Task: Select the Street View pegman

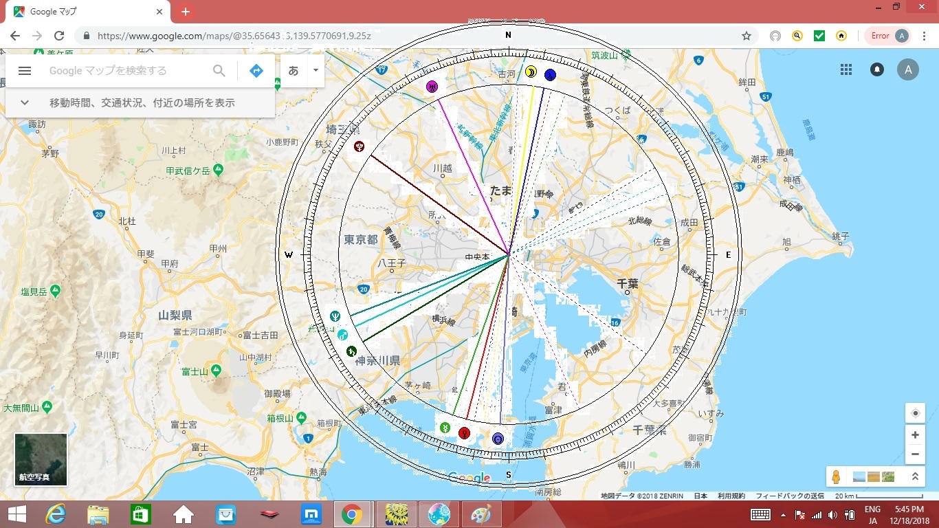Action: tap(836, 476)
